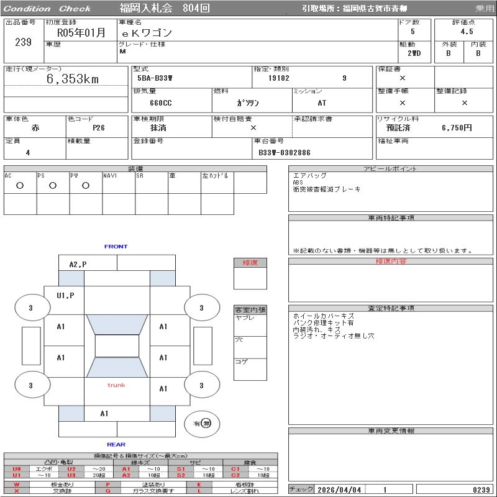The width and height of the screenshot is (497, 497).
Task: Toggle the PS equipment circle
Action: pos(53,186)
